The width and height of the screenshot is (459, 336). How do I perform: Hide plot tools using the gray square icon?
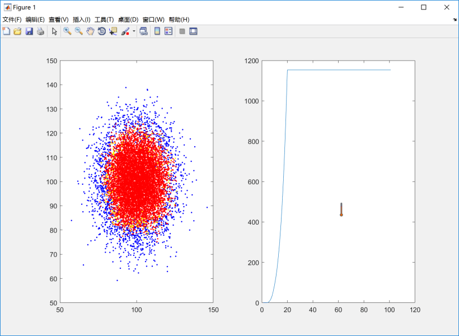[182, 31]
